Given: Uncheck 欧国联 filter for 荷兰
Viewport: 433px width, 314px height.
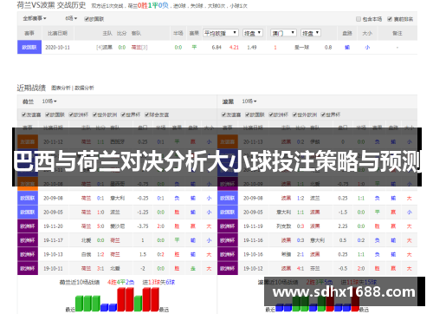Looking at the screenshot, I should 48,114.
